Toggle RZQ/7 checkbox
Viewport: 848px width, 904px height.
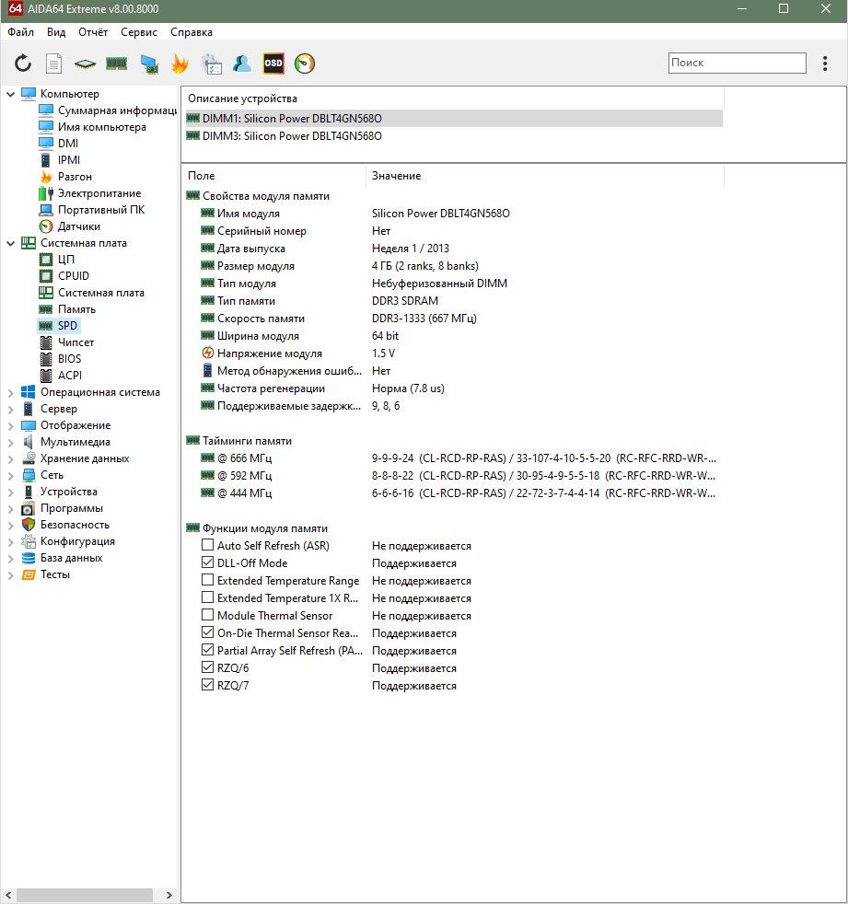207,684
